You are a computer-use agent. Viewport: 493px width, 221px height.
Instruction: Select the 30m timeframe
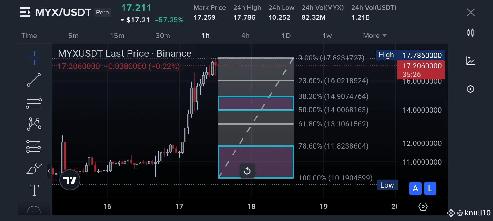[x=163, y=36]
